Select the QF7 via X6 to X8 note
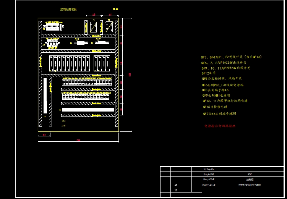287x199 pixels. point(219,114)
